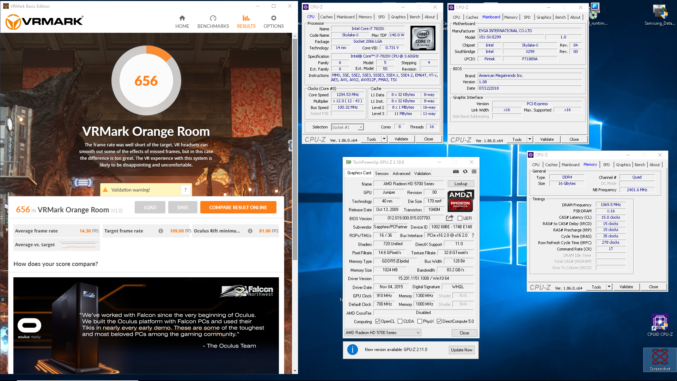Image resolution: width=677 pixels, height=381 pixels.
Task: Take a GPU-Z screenshot with camera icon
Action: 456,171
